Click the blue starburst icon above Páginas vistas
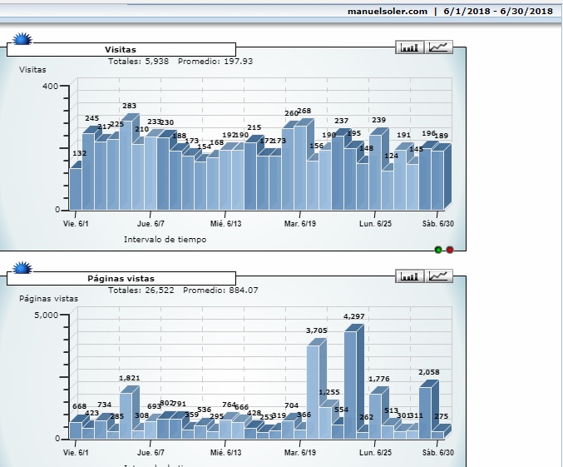Screen dimensions: 563x467 tap(22, 268)
